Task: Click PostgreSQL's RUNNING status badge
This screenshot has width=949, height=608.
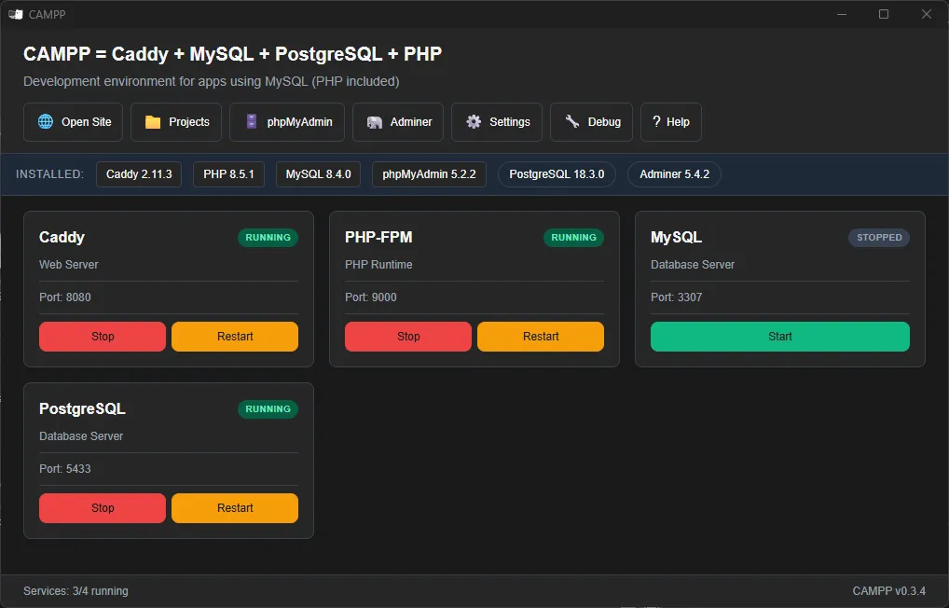Action: click(268, 408)
